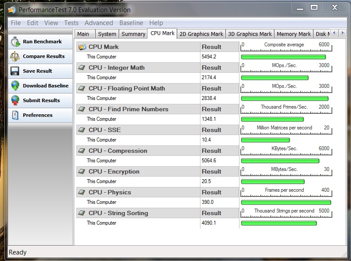
Task: Click the Floating Point Math result 2838.4
Action: [x=209, y=98]
